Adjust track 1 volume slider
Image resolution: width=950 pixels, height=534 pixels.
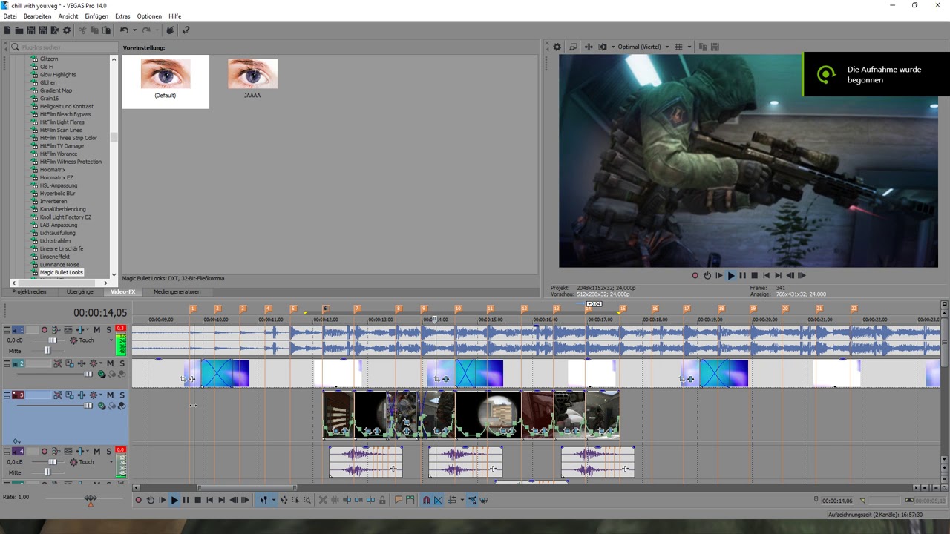click(52, 340)
